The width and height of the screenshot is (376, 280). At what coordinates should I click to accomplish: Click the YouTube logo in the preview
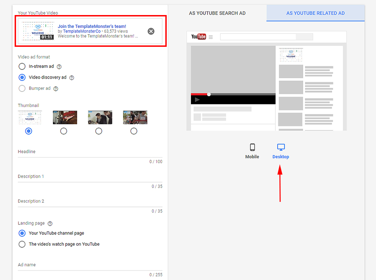198,37
